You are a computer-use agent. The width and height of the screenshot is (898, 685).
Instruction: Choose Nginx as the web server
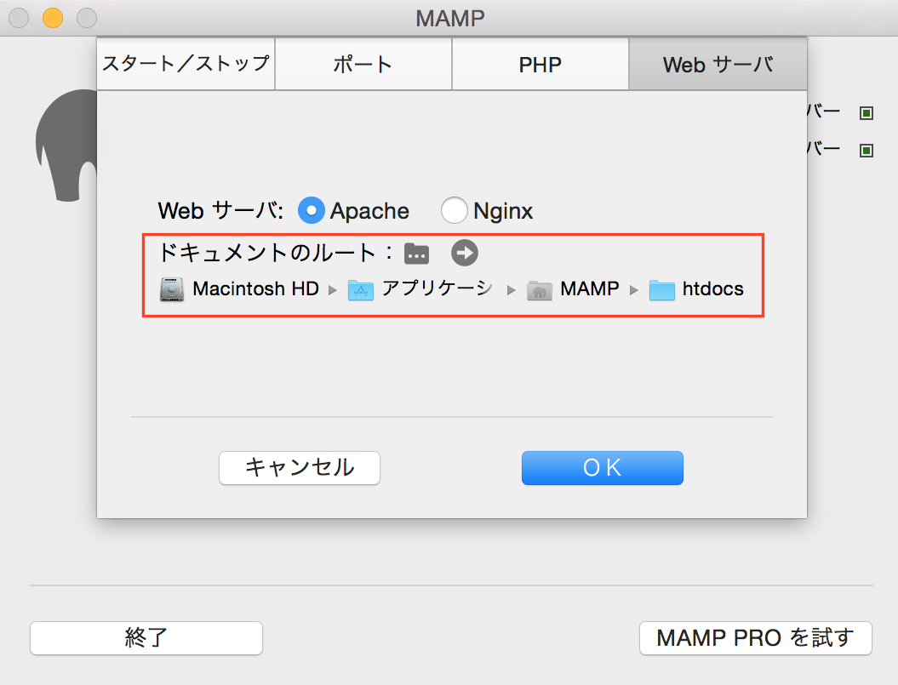coord(454,210)
